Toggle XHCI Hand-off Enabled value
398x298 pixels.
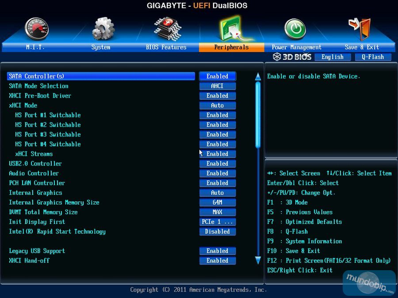[x=218, y=260]
